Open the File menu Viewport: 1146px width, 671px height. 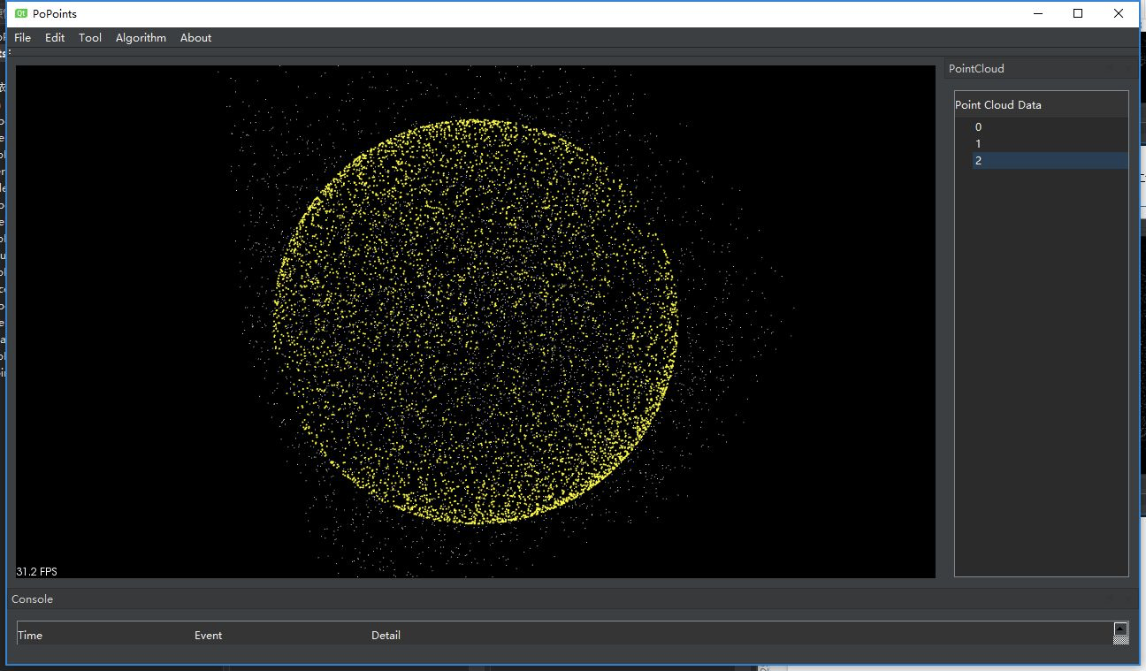23,38
